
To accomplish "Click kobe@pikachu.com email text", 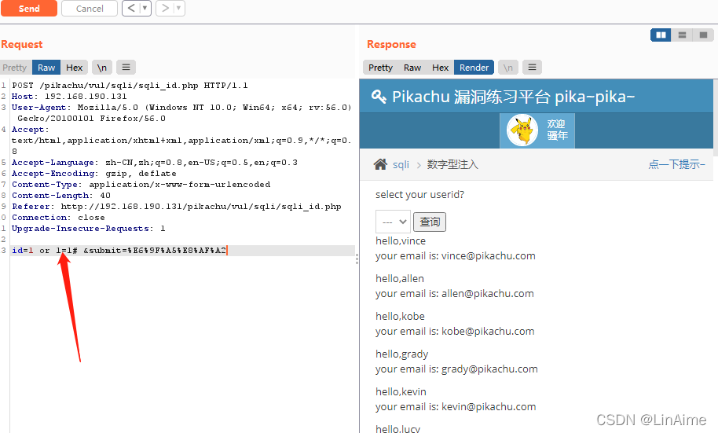I will click(x=488, y=332).
